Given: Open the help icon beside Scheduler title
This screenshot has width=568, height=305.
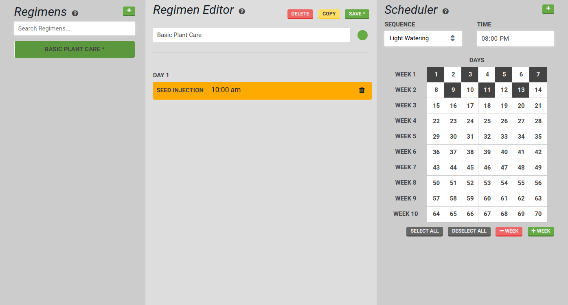Looking at the screenshot, I should 445,11.
